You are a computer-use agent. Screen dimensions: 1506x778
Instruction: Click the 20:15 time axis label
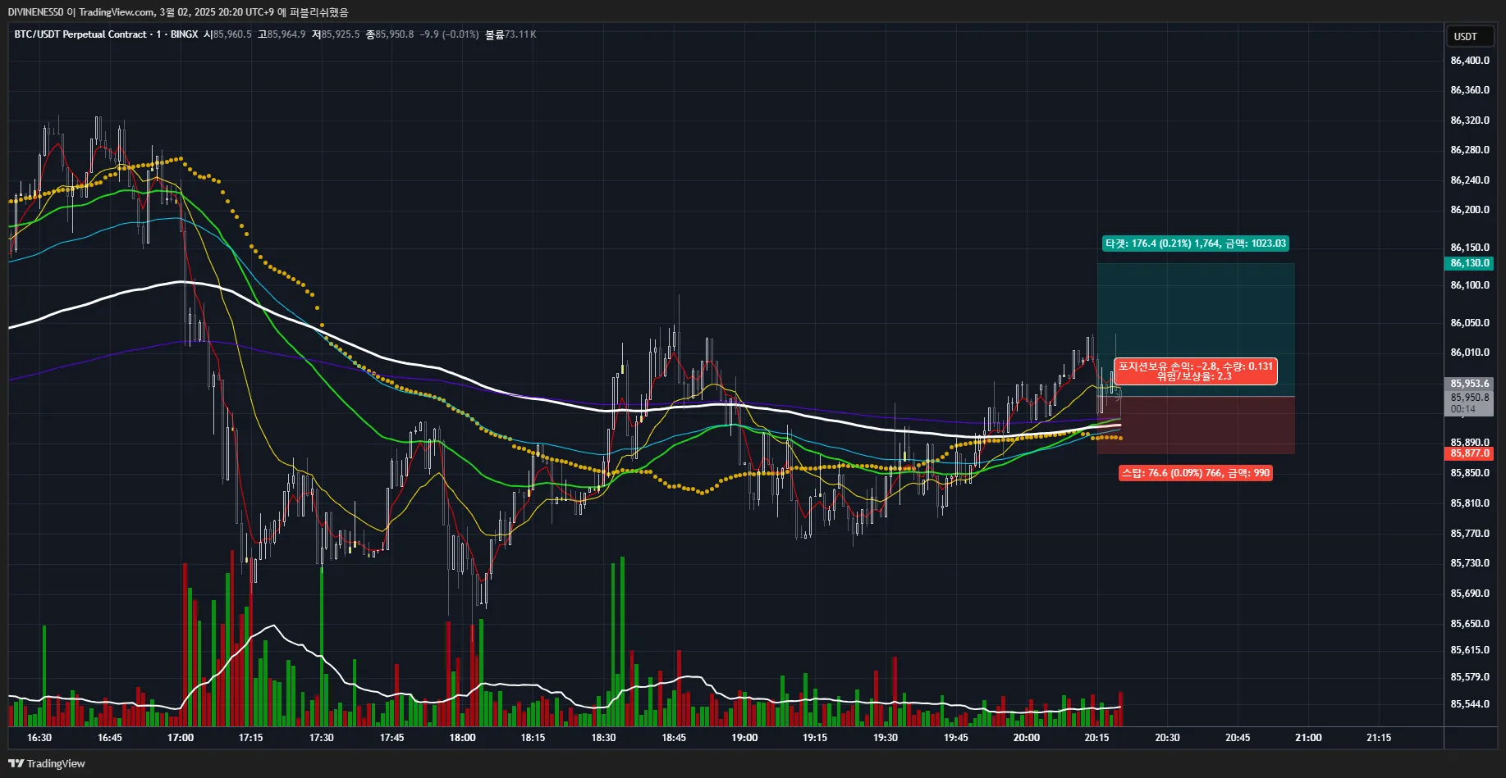[x=1097, y=738]
